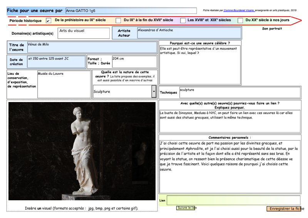Image resolution: width=308 pixels, height=218 pixels.
Task: Click the empty 'Lien' URL field
Action: 233,200
